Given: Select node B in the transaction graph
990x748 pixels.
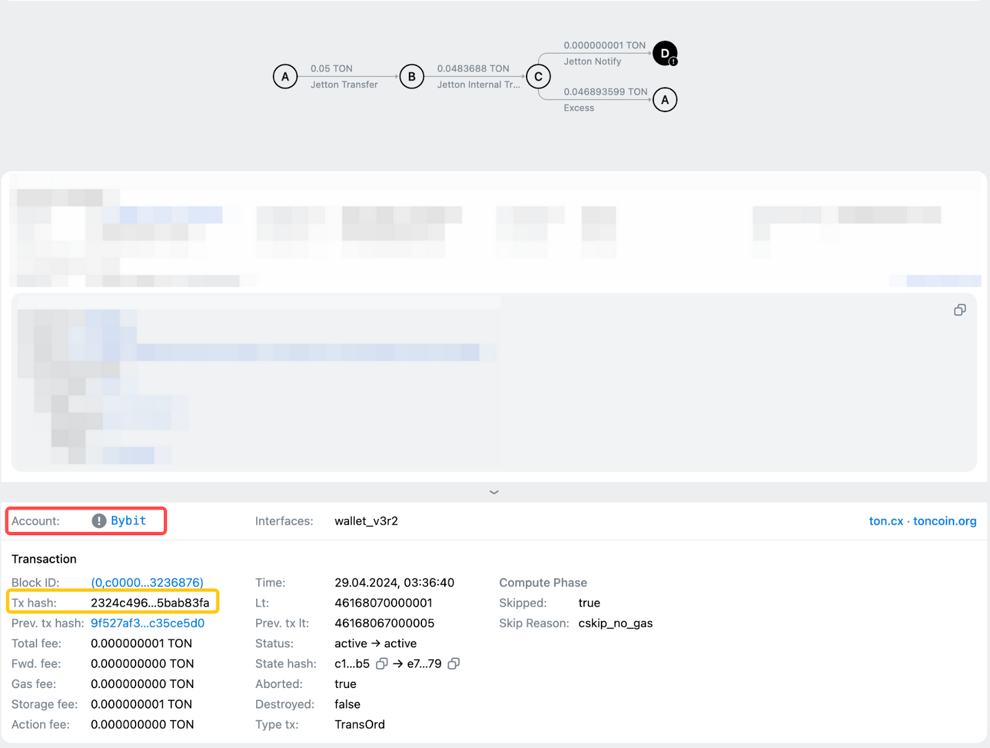Looking at the screenshot, I should [x=411, y=77].
